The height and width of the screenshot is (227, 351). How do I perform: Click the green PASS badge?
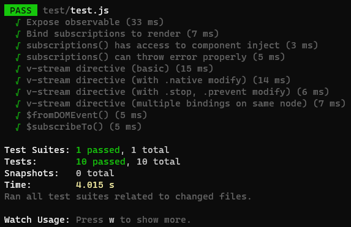(21, 10)
